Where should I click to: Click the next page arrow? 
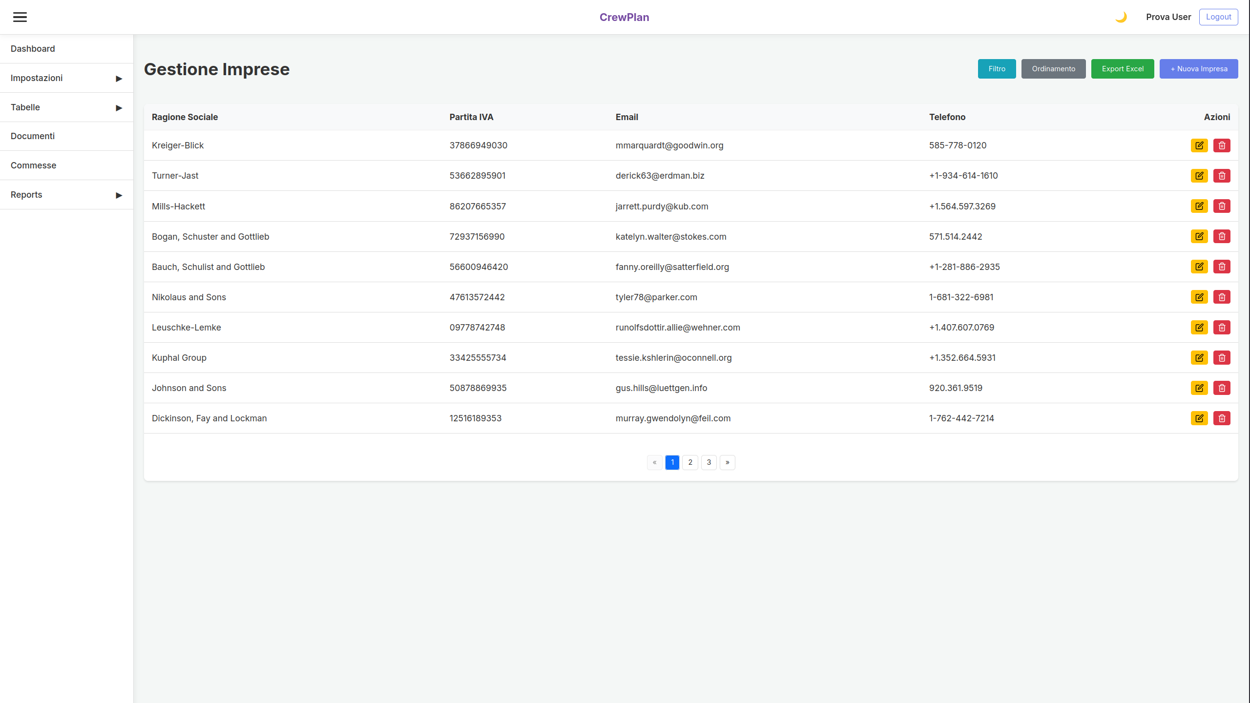727,462
